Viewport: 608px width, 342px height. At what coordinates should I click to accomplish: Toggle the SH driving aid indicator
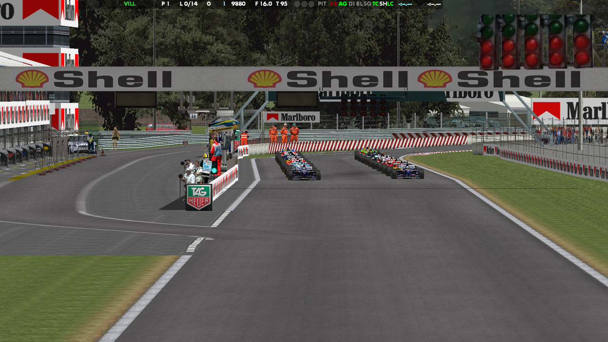point(383,3)
